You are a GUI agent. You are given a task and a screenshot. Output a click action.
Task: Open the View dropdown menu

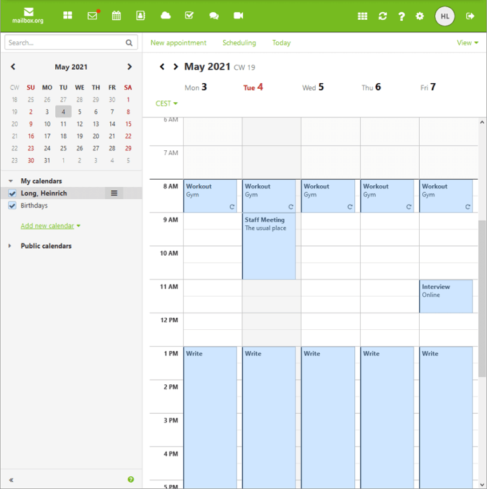pos(467,43)
